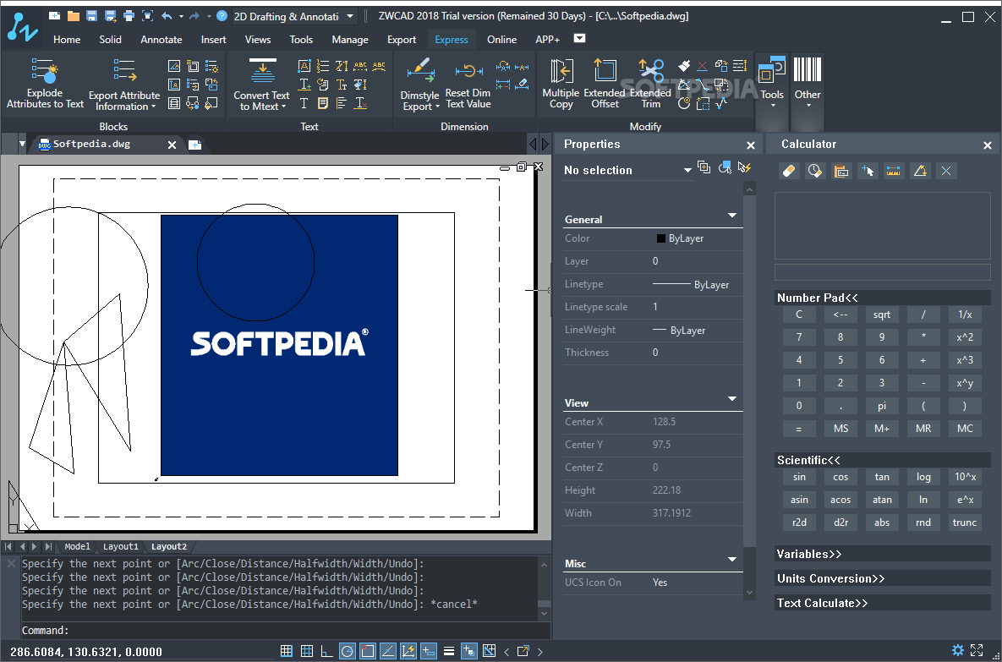Click the sqrt calculator button
1002x662 pixels.
(882, 315)
